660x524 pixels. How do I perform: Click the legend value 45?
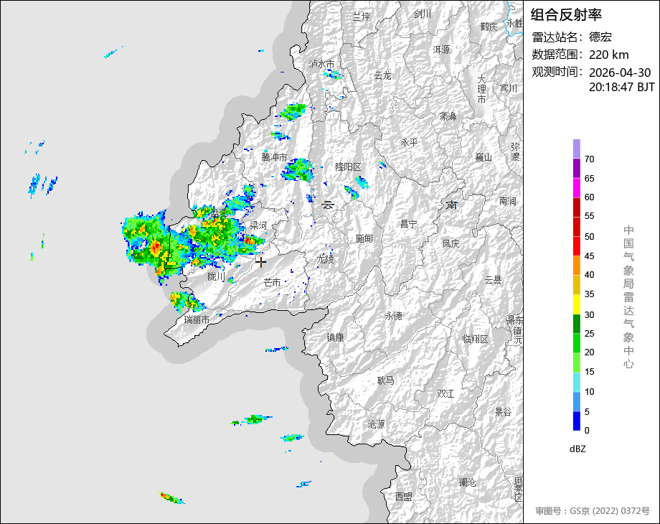click(589, 256)
